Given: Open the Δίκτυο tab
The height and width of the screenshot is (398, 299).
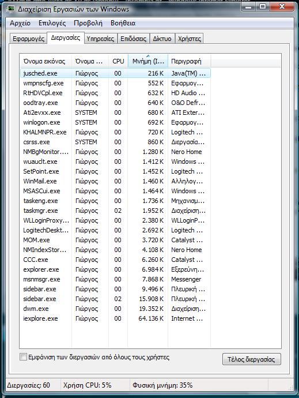Looking at the screenshot, I should point(162,39).
